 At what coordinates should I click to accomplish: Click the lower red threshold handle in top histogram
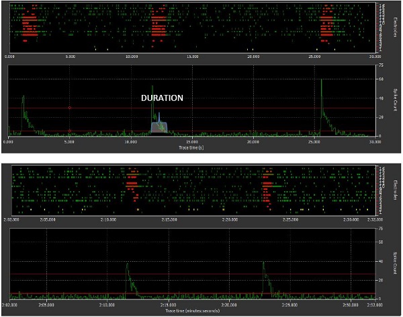[x=69, y=131]
